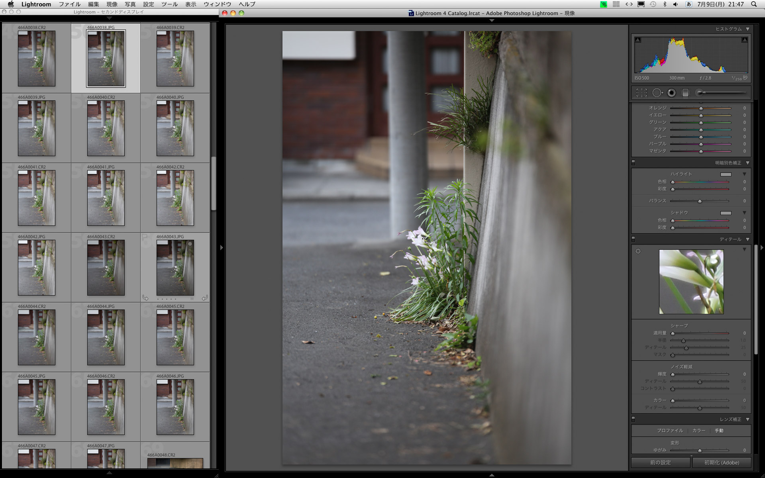The height and width of the screenshot is (478, 765).
Task: Adjust the ノイズ軽減 輝度 slider
Action: [700, 374]
